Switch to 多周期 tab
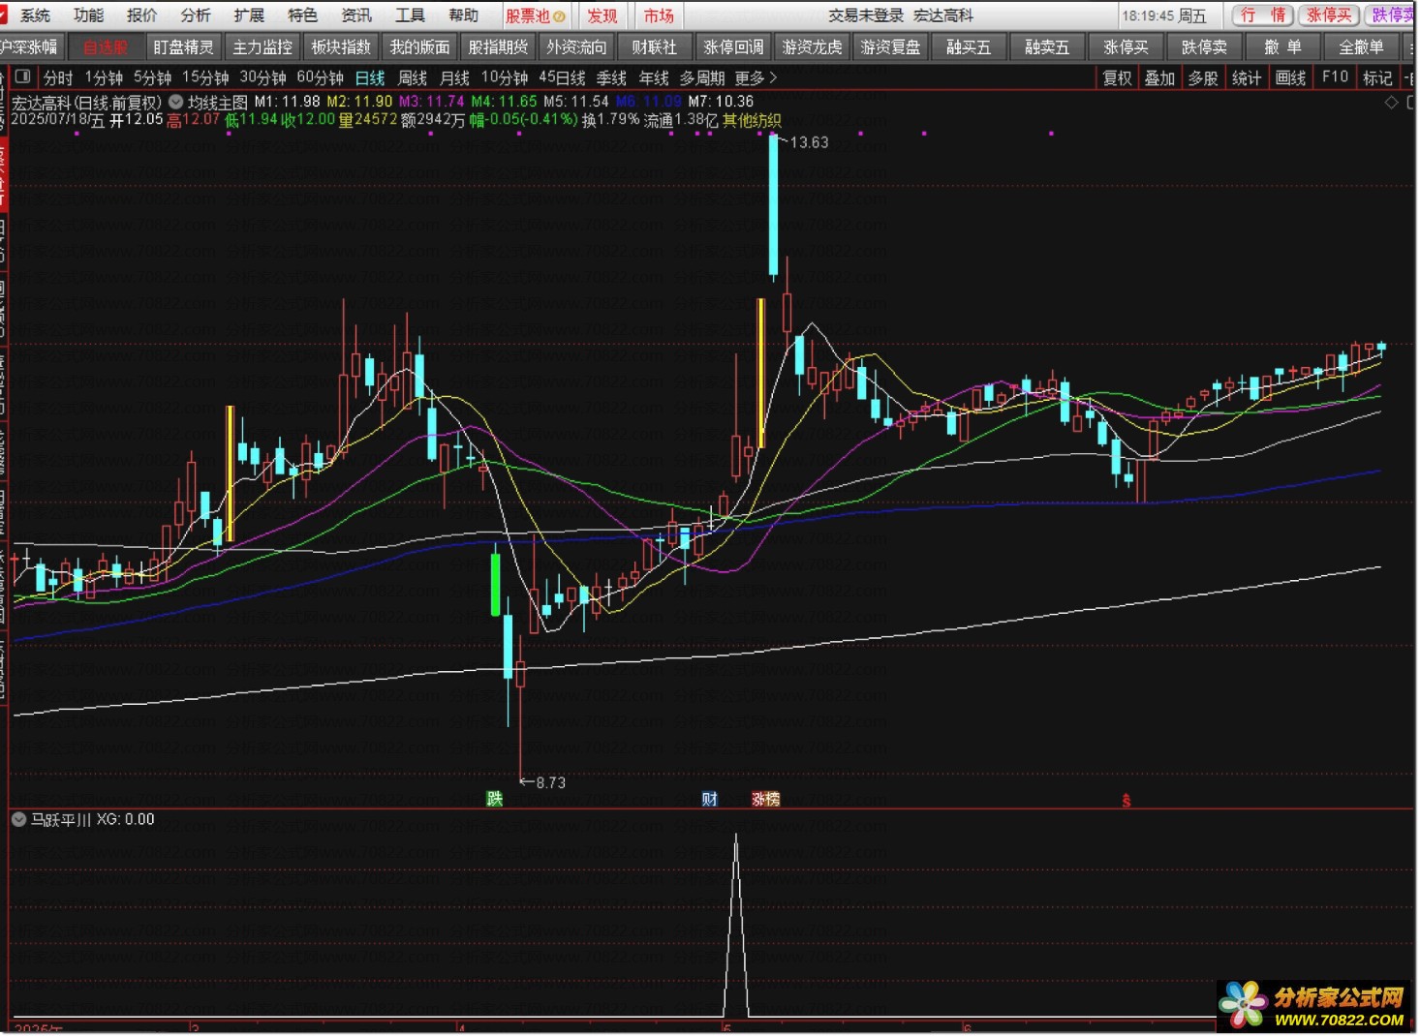The height and width of the screenshot is (1036, 1420). point(702,77)
